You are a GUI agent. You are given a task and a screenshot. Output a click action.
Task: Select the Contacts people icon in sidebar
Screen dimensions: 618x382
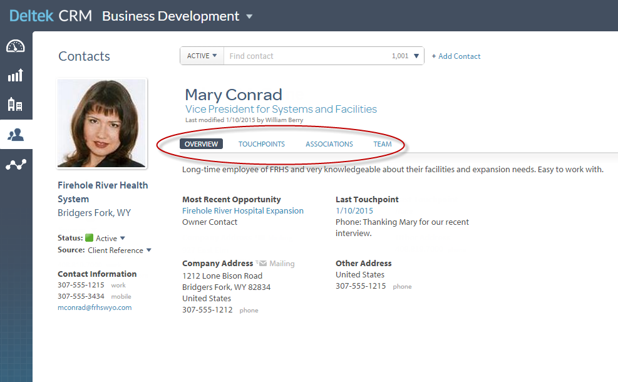coord(16,134)
